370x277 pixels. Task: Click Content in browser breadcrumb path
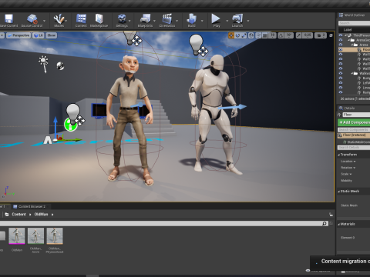pos(18,215)
